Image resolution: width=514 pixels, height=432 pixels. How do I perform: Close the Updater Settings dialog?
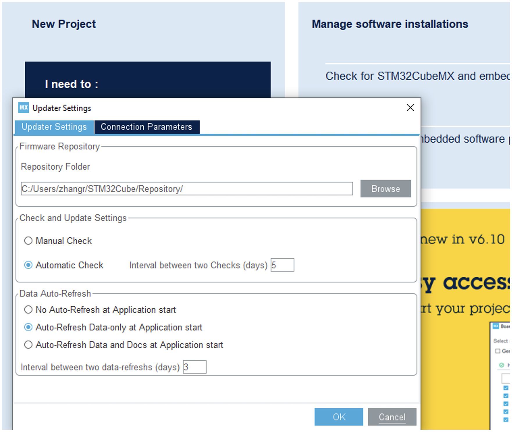tap(410, 108)
